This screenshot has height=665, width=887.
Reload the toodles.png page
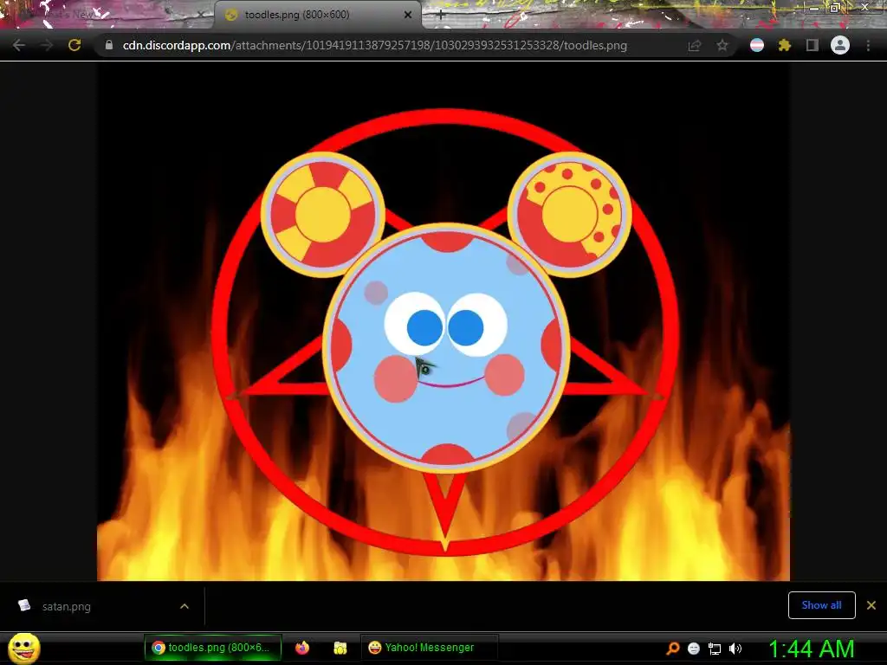point(74,45)
